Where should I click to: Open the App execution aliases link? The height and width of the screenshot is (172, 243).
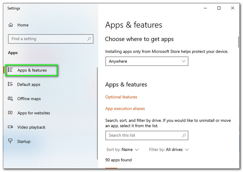tap(125, 108)
